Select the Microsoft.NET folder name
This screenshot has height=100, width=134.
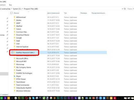21,61
